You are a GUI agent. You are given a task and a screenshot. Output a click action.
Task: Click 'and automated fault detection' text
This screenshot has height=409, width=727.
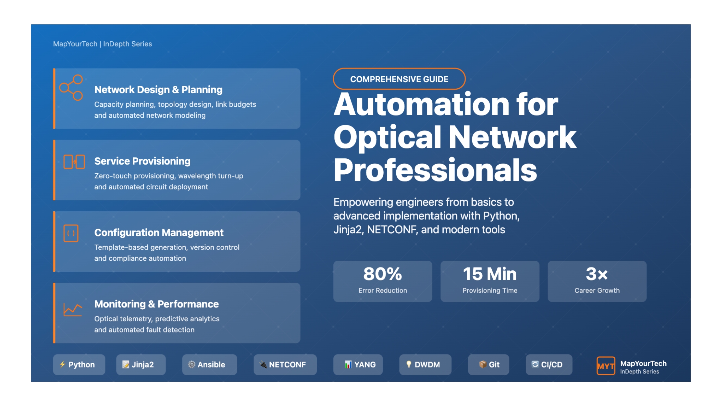click(144, 329)
